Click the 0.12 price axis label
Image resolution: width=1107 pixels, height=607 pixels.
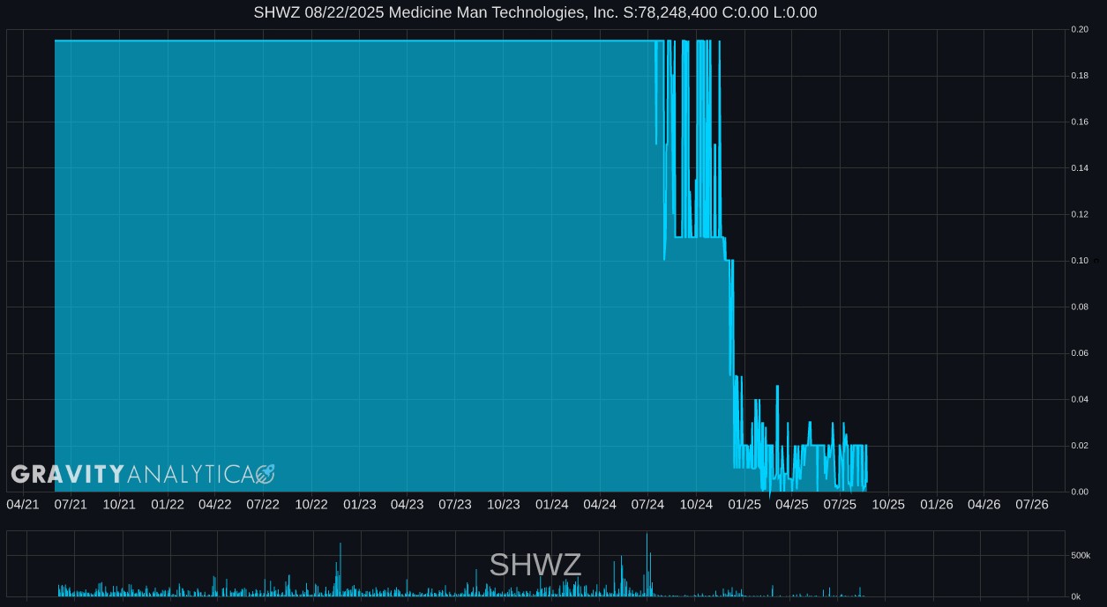1080,215
